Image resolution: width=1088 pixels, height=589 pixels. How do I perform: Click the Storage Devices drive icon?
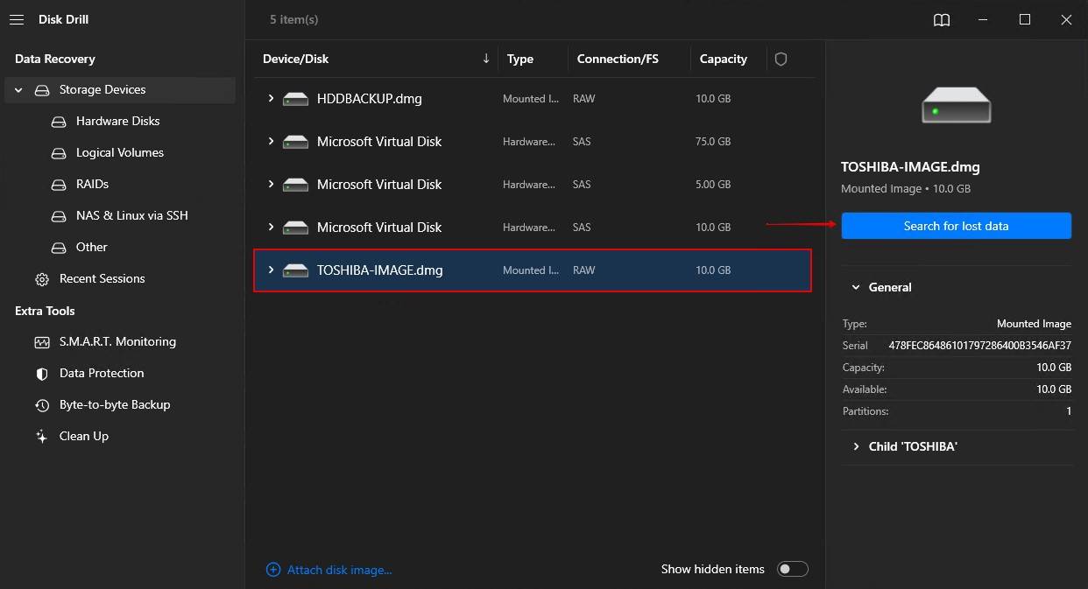(42, 90)
